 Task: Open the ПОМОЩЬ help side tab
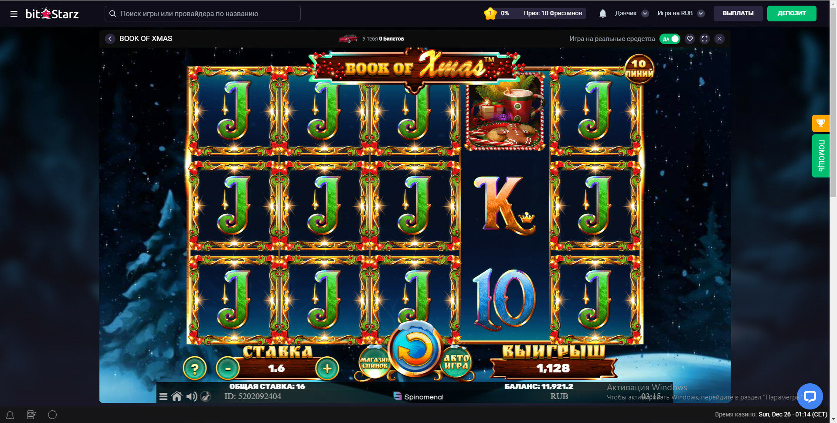820,156
